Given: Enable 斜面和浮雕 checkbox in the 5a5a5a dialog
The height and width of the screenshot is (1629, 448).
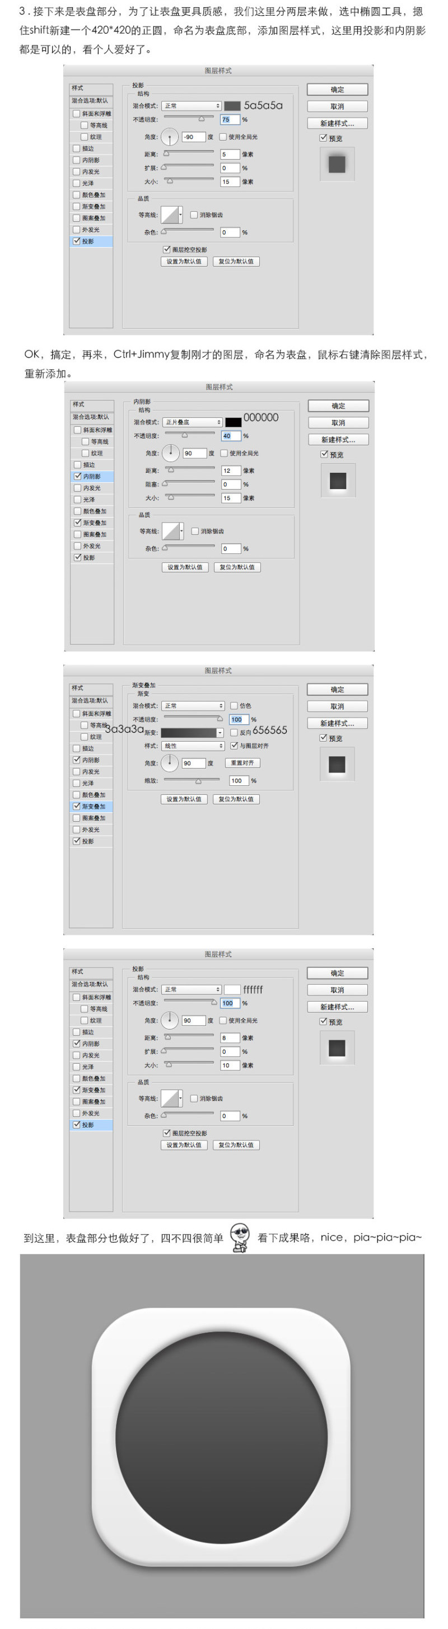Looking at the screenshot, I should click(77, 114).
